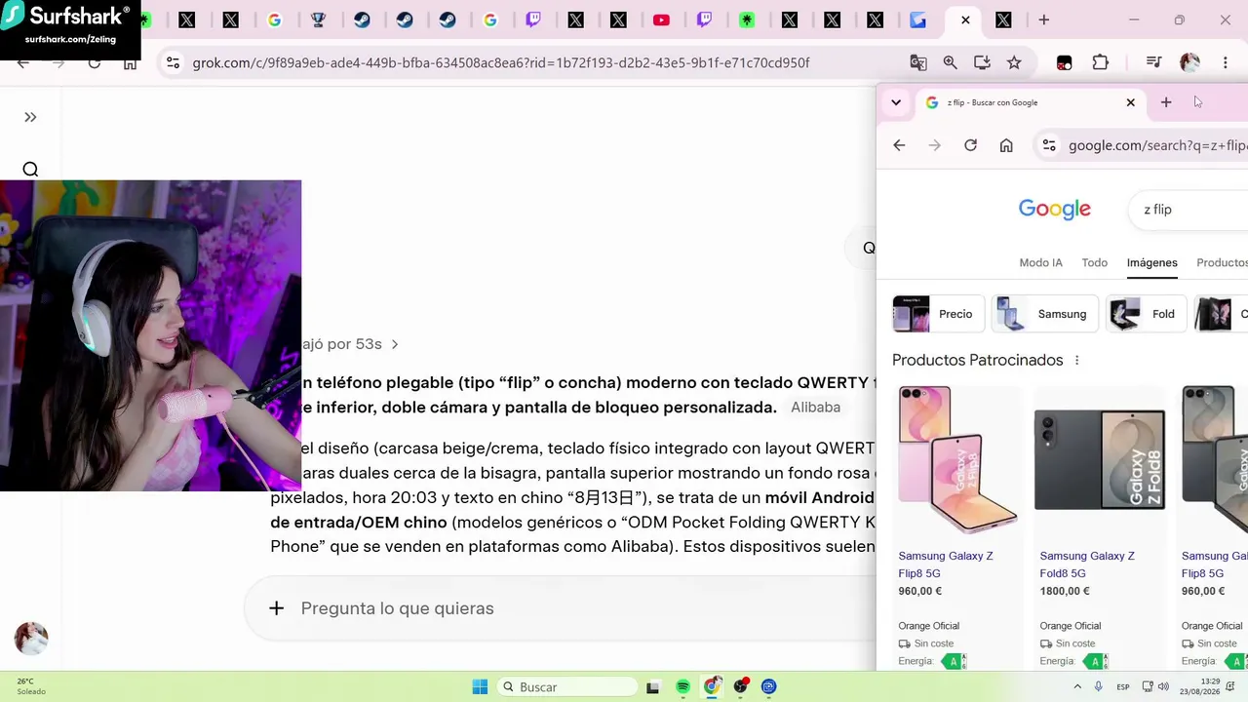Switch to the trophy icon tab
Screen dimensions: 1248x702
coord(318,19)
